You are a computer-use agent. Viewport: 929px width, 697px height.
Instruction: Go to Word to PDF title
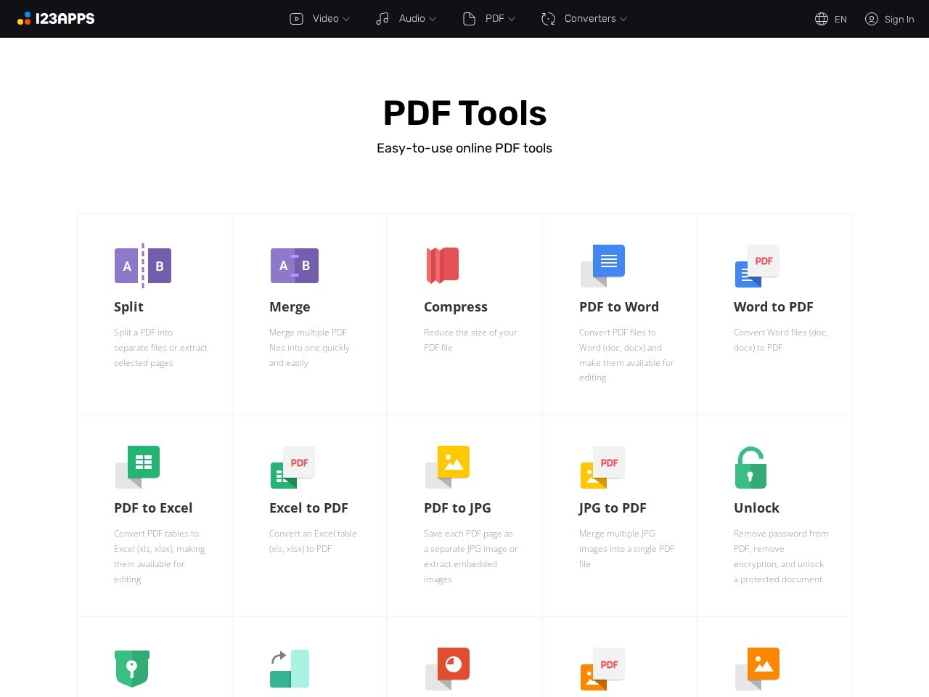774,307
